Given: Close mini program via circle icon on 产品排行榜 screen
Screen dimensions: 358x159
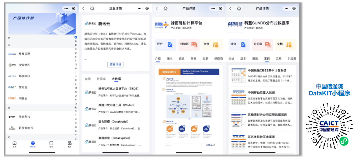Looking at the screenshot, I should pyautogui.click(x=73, y=9).
